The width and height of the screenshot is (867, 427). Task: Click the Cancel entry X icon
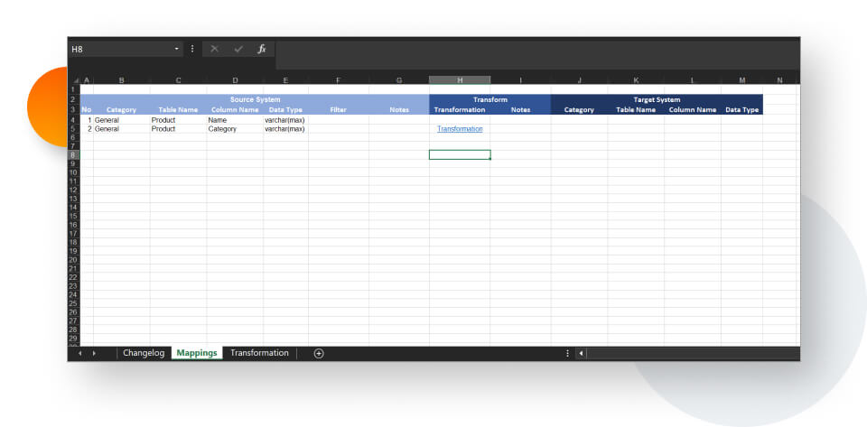[215, 49]
